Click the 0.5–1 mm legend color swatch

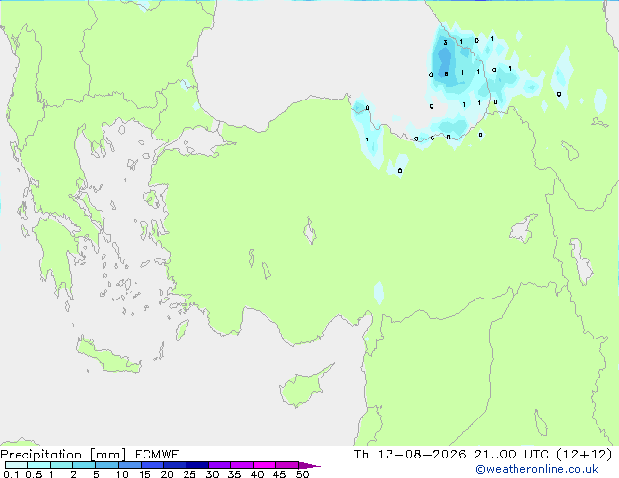click(x=39, y=465)
